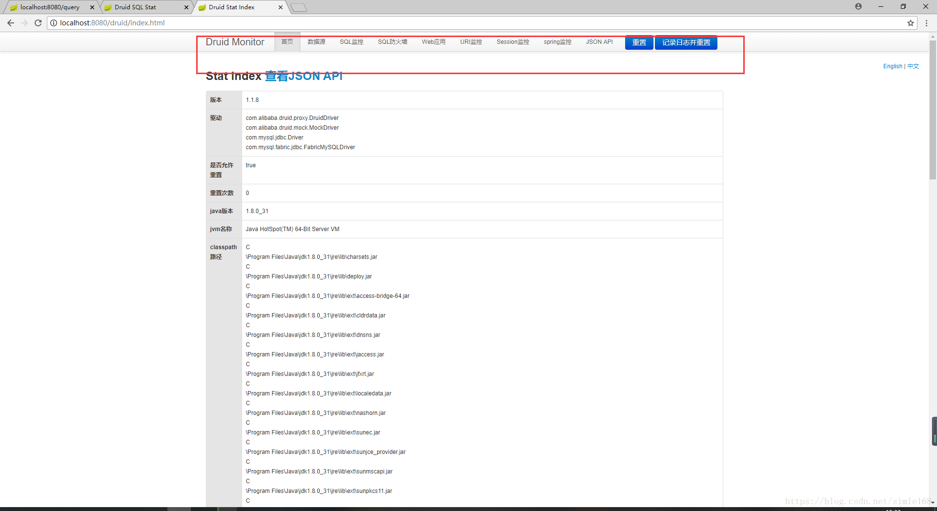The image size is (937, 511).
Task: Open the 查看JSON API heading link
Action: pyautogui.click(x=304, y=76)
